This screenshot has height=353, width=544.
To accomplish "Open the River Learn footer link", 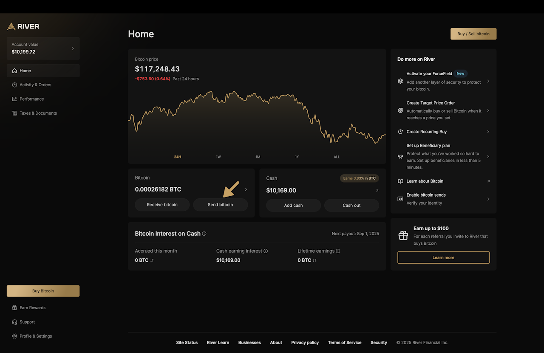I will [x=218, y=343].
